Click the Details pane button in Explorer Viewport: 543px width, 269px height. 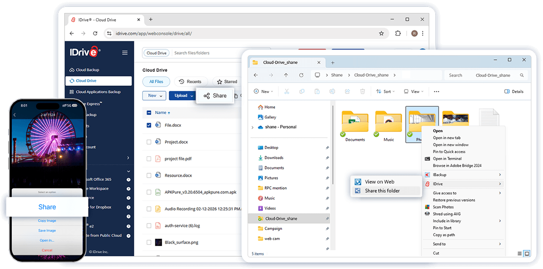[x=514, y=91]
